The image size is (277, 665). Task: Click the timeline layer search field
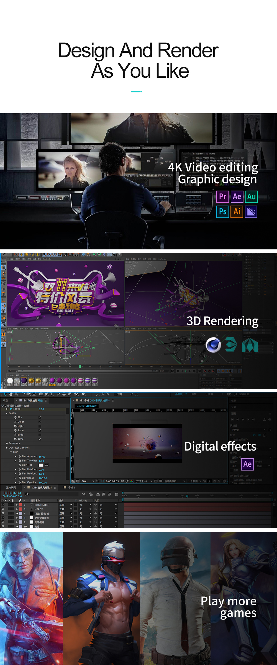tap(27, 494)
